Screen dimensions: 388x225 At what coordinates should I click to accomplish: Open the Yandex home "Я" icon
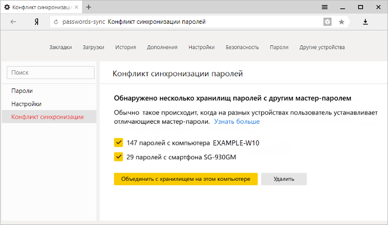[37, 22]
